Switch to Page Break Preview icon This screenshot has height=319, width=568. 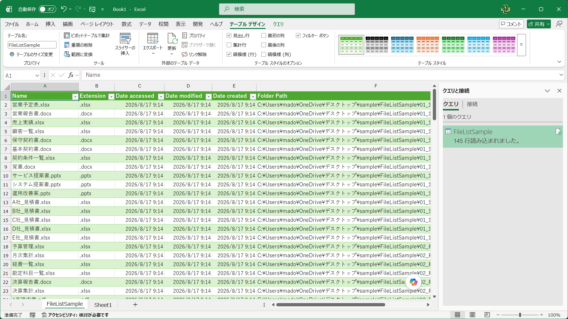[487, 315]
